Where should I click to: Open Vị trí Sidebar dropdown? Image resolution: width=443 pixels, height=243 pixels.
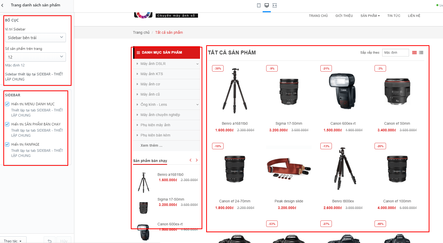pos(36,38)
